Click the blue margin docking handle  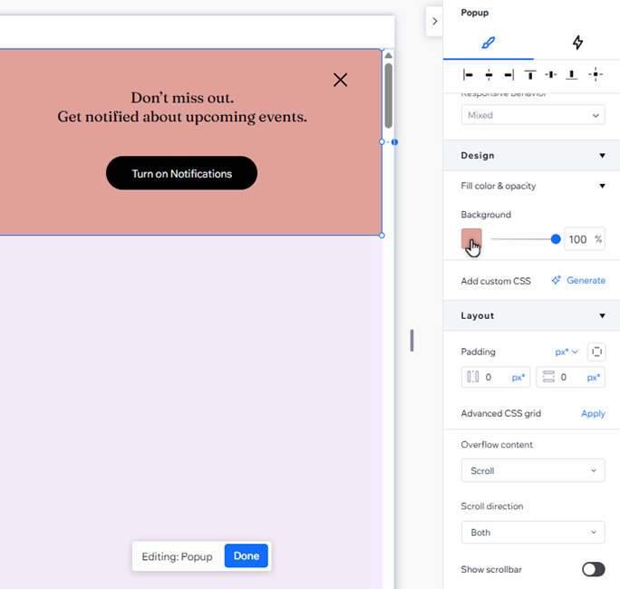pos(394,142)
